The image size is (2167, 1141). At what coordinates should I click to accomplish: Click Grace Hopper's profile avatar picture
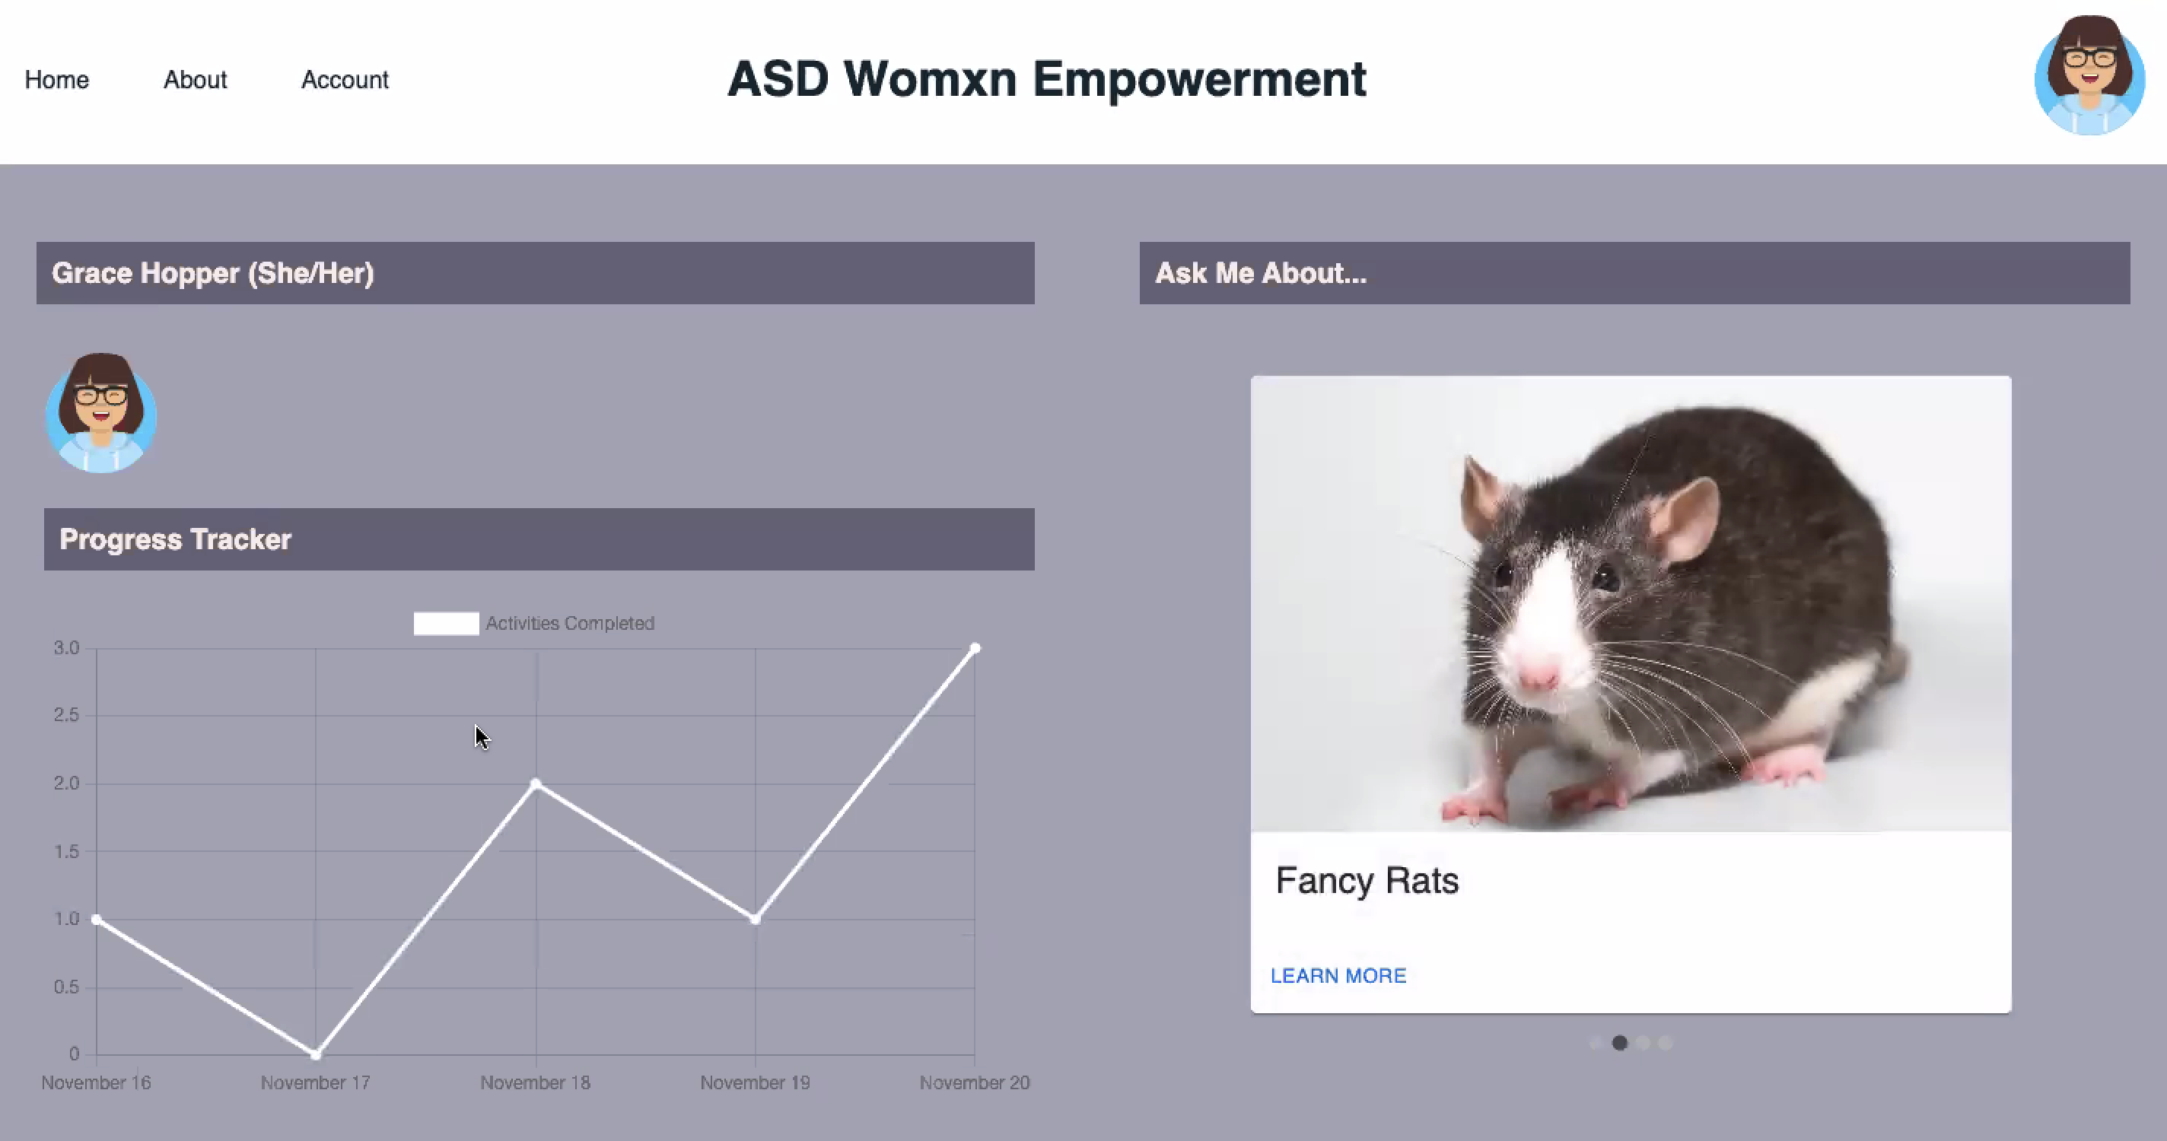click(x=101, y=413)
